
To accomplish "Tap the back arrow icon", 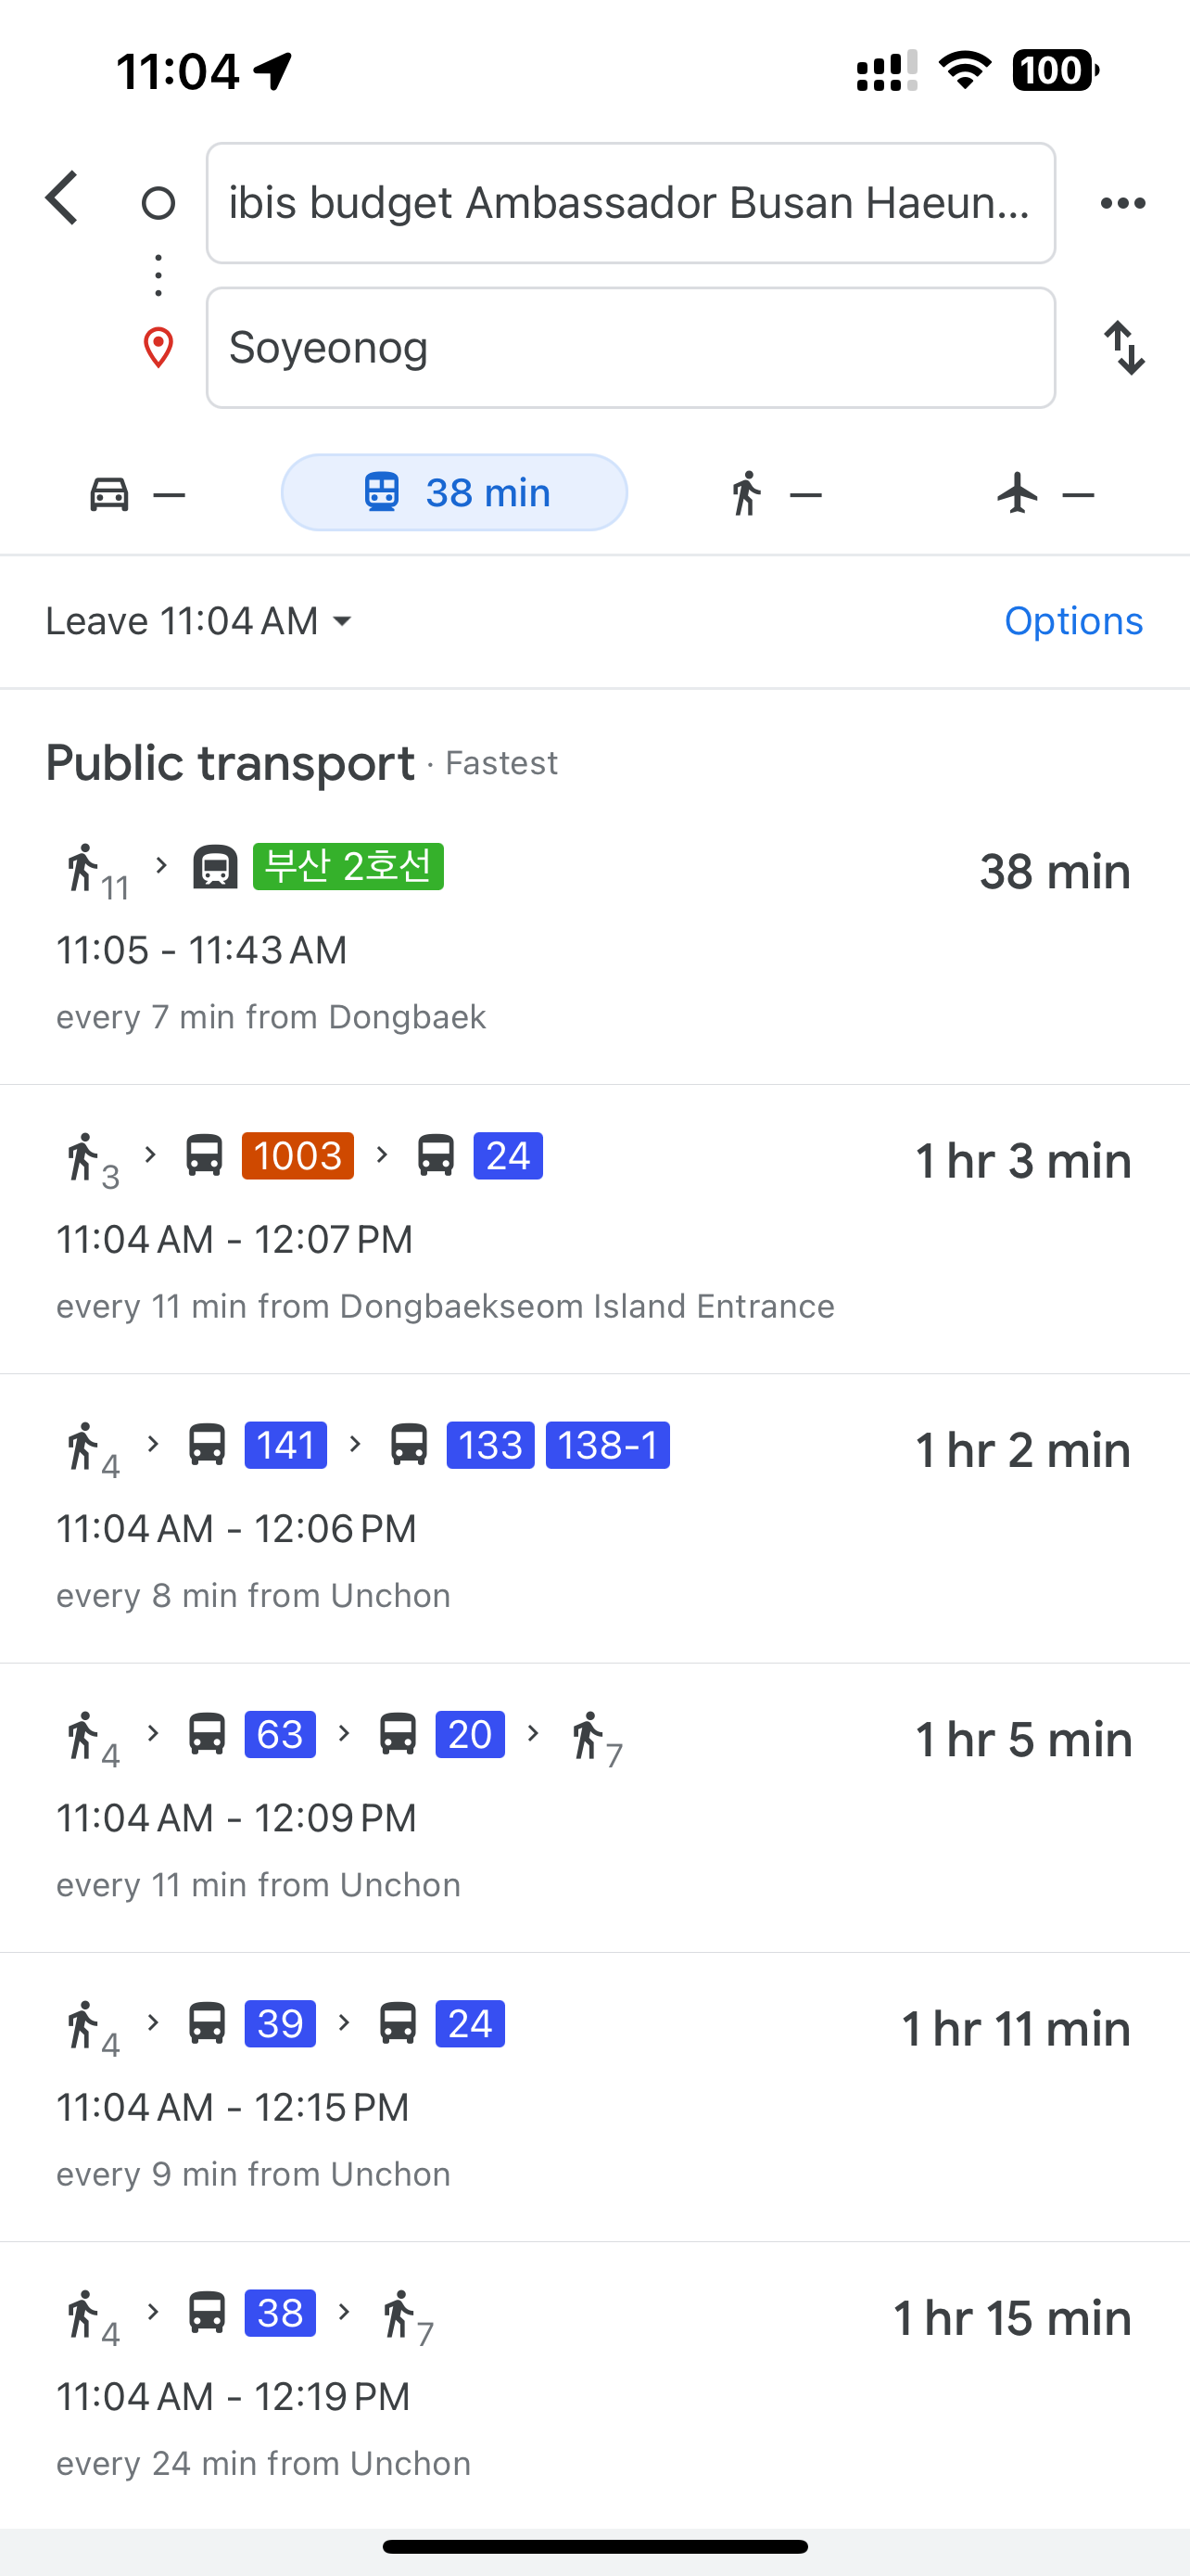I will [x=62, y=198].
